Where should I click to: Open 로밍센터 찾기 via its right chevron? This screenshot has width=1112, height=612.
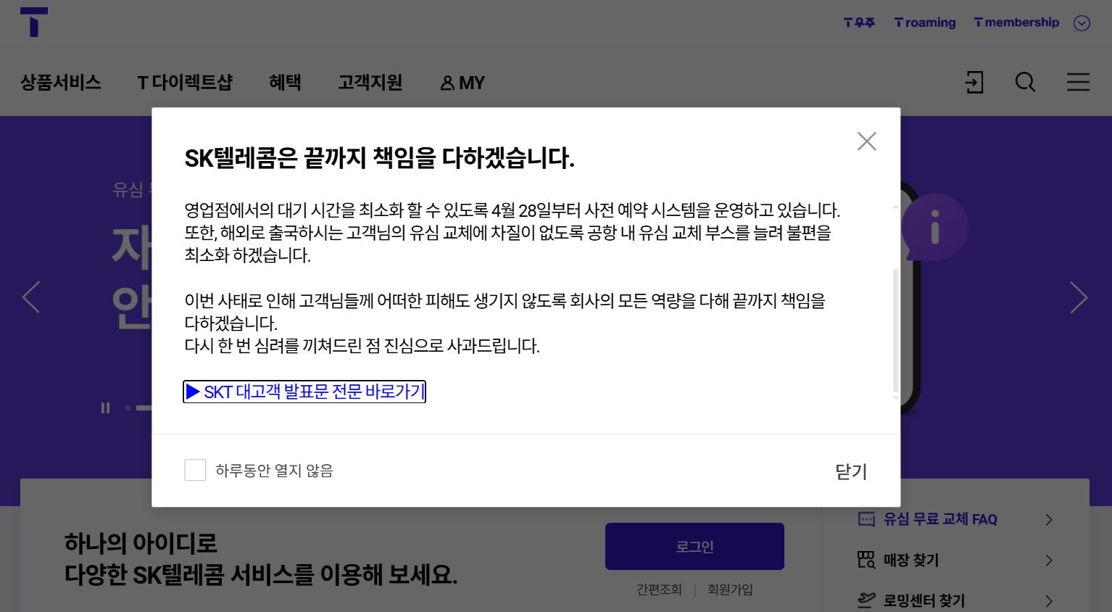pyautogui.click(x=1048, y=600)
